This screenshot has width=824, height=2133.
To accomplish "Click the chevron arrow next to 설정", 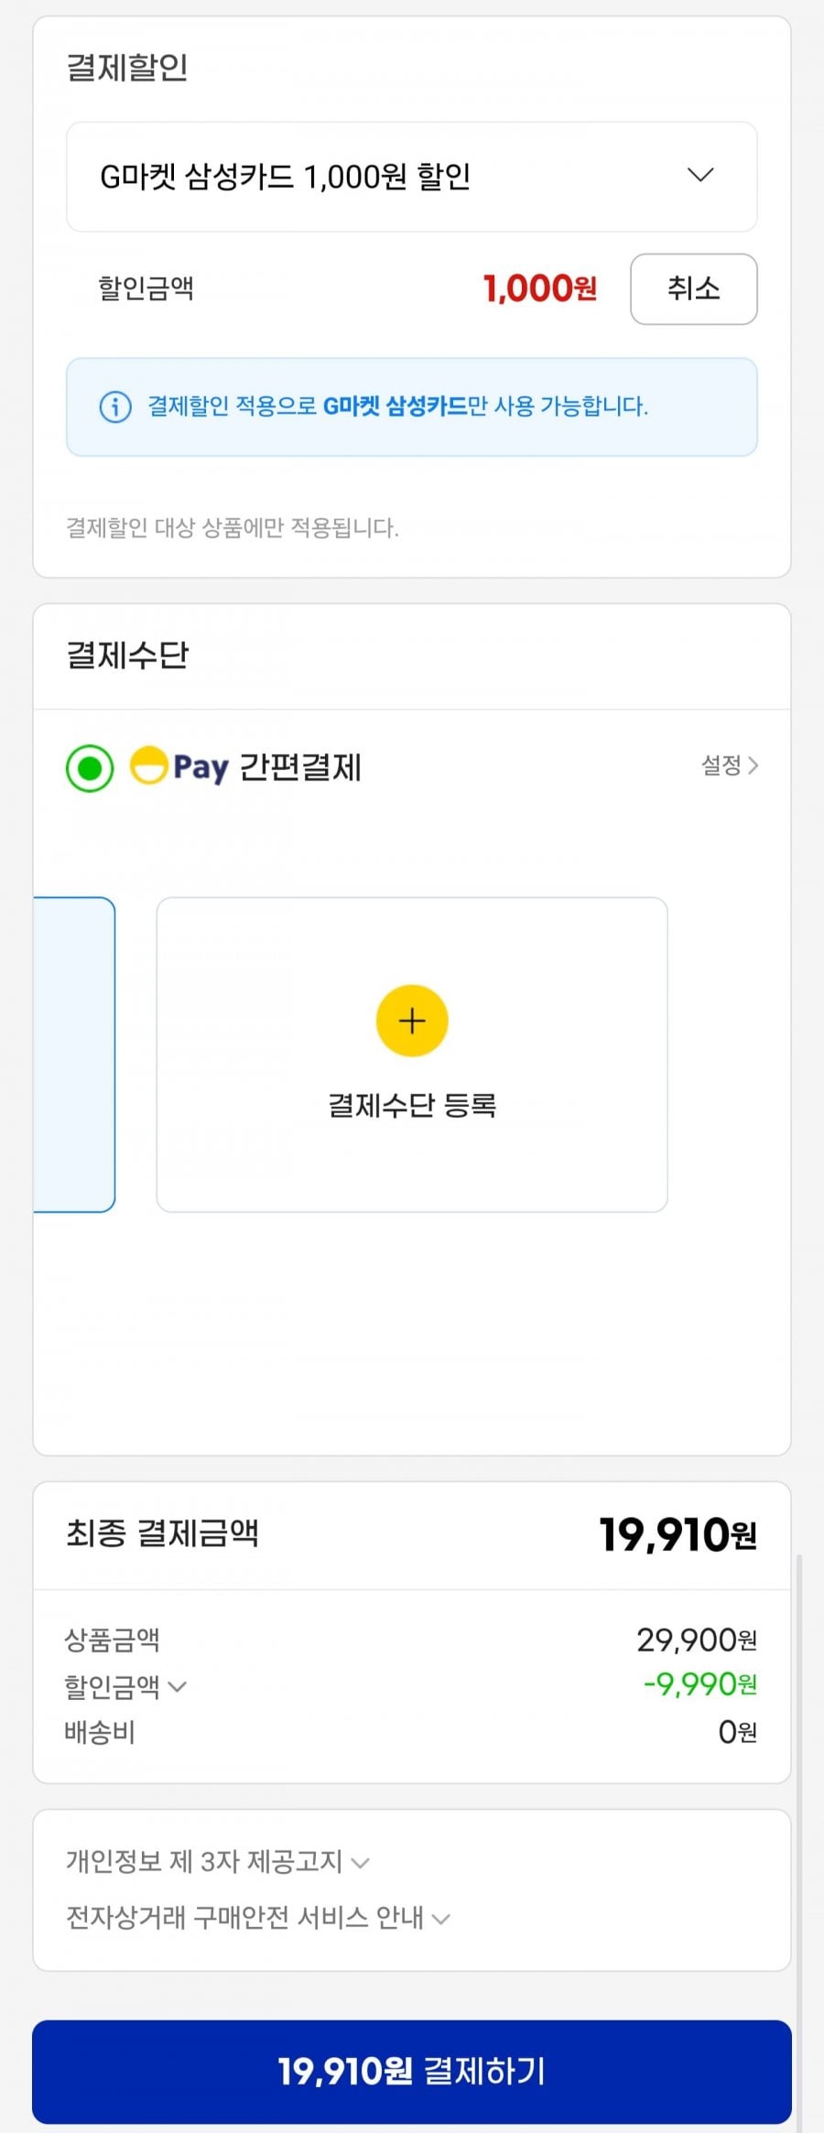I will click(x=753, y=765).
